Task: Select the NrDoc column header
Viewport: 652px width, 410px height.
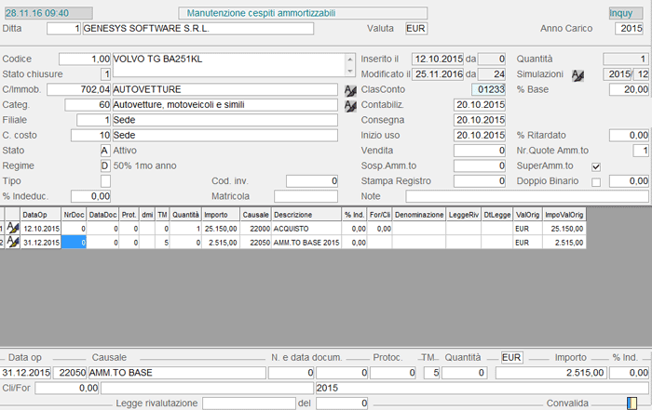Action: click(74, 215)
